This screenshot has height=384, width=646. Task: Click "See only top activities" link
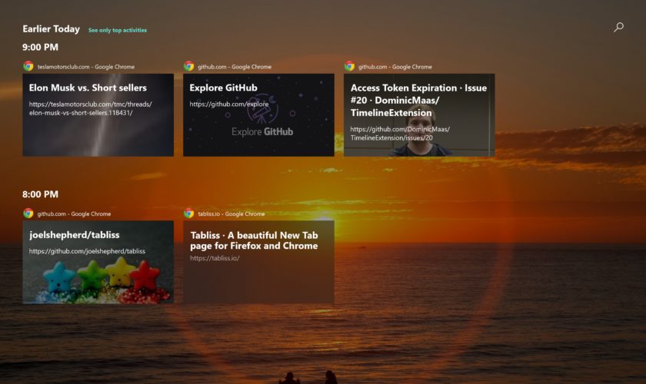[x=118, y=30]
